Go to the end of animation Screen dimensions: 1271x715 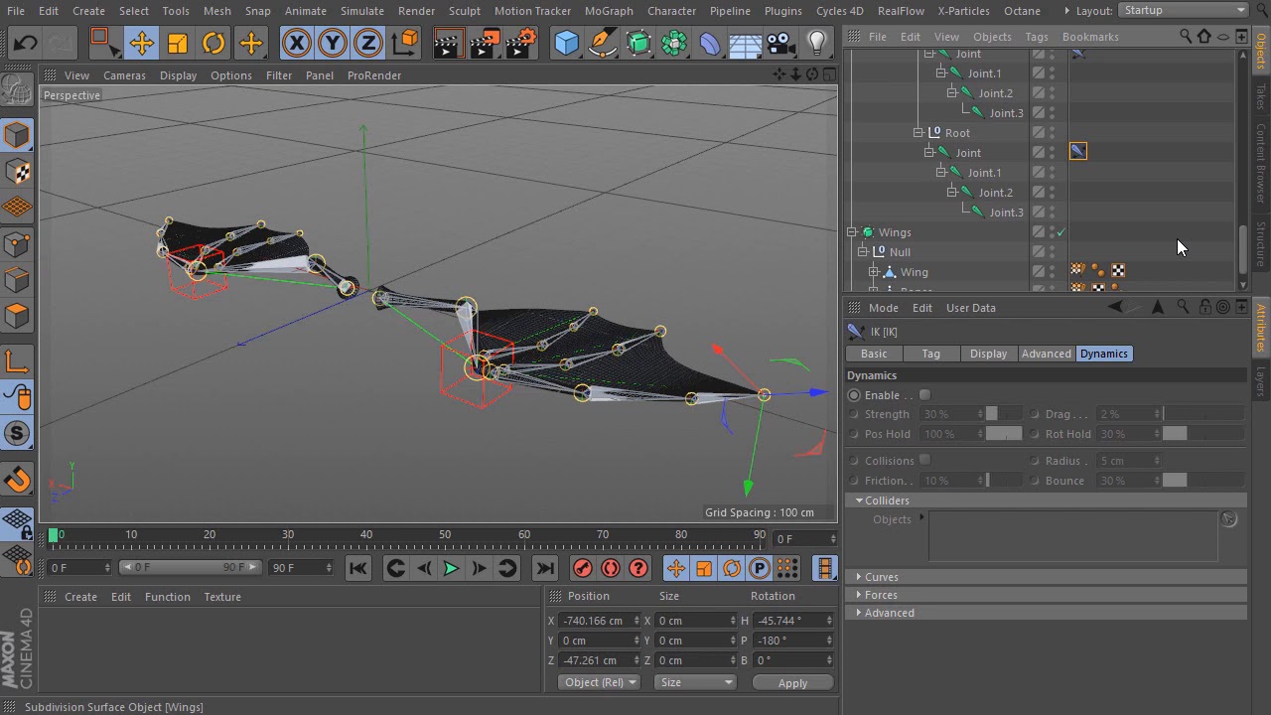click(x=545, y=568)
